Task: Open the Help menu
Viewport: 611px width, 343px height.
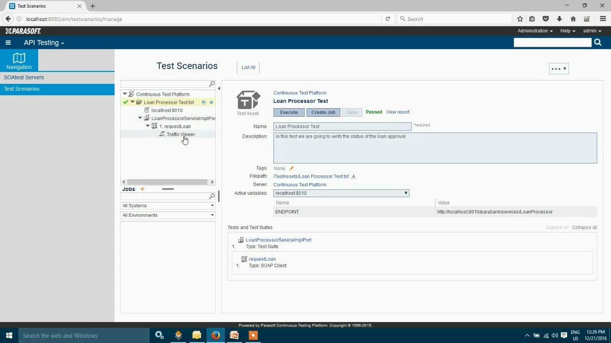Action: coord(568,30)
